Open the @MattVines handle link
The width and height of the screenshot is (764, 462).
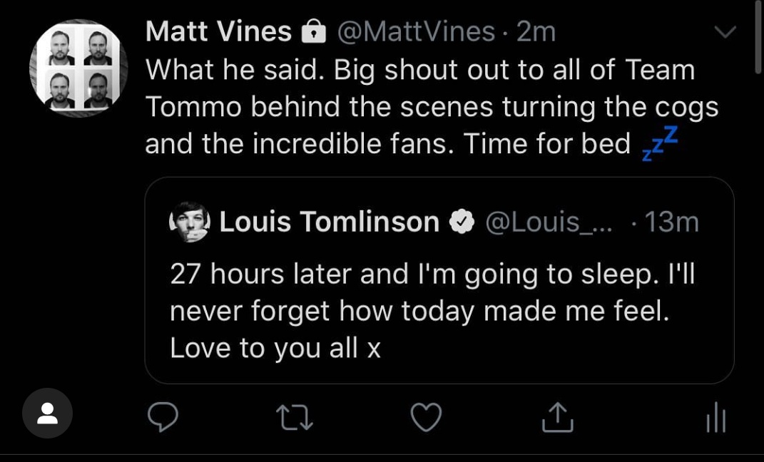[415, 31]
